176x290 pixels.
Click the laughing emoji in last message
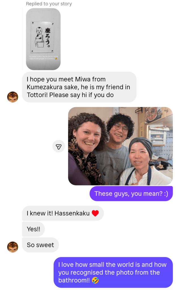pos(95,280)
